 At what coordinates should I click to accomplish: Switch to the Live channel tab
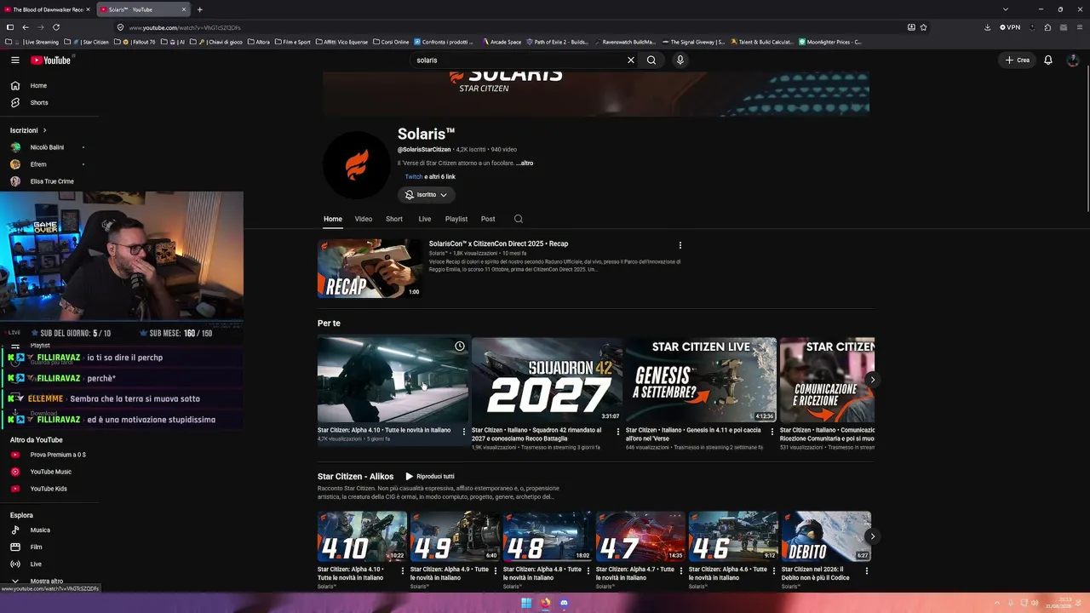pyautogui.click(x=425, y=219)
